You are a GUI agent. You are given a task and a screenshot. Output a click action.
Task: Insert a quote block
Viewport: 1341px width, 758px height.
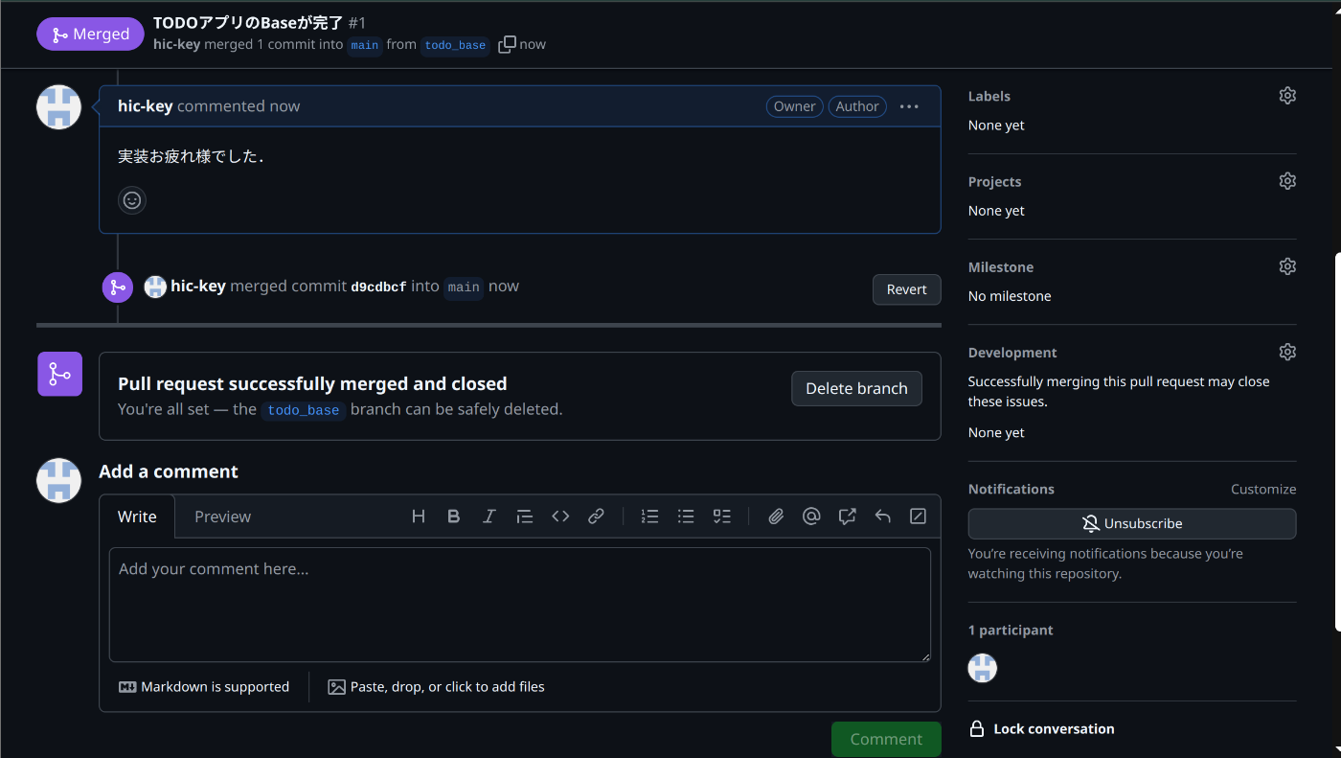[x=524, y=517]
